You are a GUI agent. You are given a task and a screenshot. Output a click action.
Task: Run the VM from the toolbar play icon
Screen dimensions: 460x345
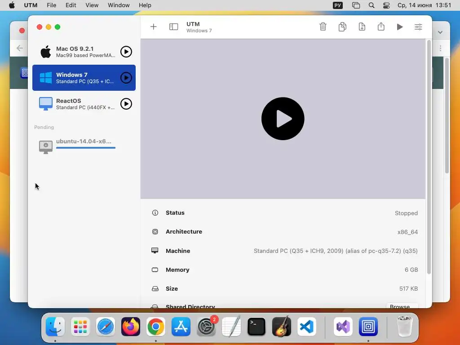click(399, 27)
